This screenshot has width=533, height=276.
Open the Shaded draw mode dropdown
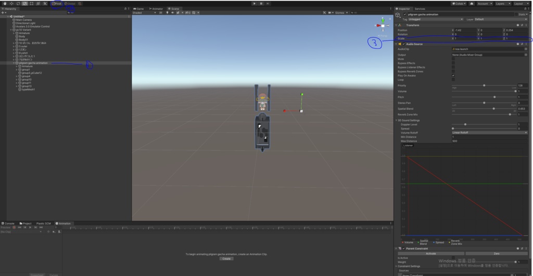point(145,13)
